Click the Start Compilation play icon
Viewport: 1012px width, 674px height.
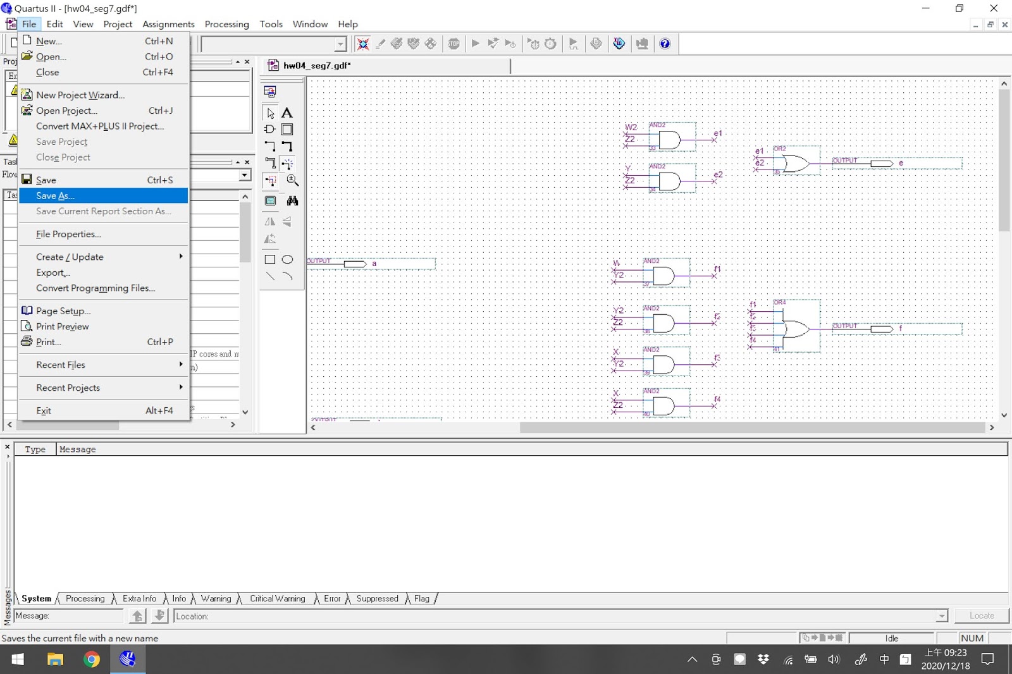pyautogui.click(x=476, y=44)
